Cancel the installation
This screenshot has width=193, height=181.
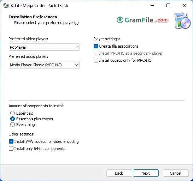tap(176, 173)
